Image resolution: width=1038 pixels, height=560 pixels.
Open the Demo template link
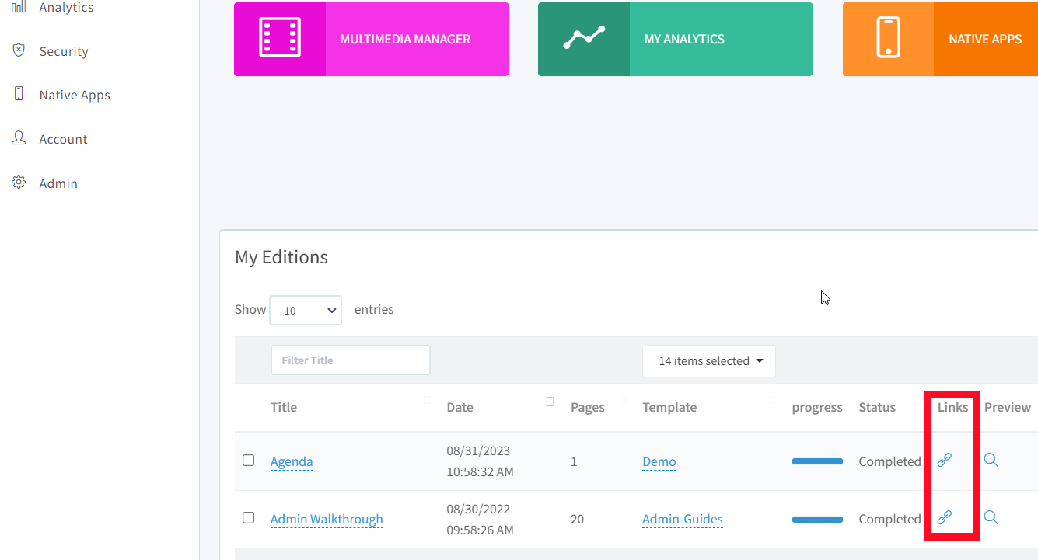pos(659,461)
